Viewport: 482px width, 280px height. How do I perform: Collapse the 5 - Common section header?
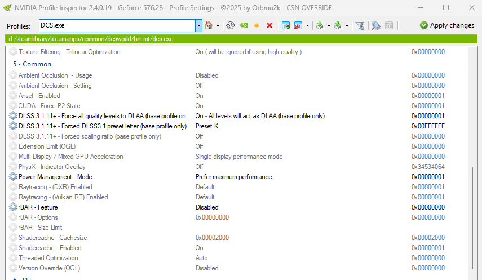32,64
